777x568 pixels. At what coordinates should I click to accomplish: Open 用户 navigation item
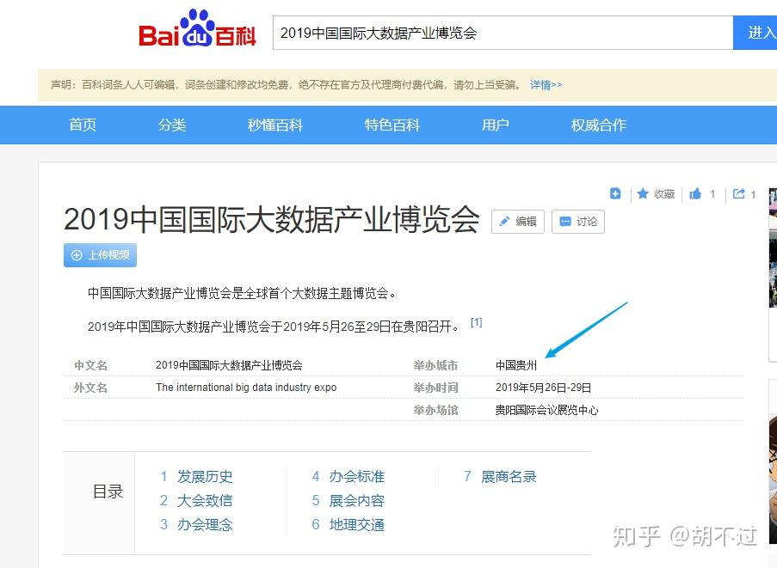[495, 125]
